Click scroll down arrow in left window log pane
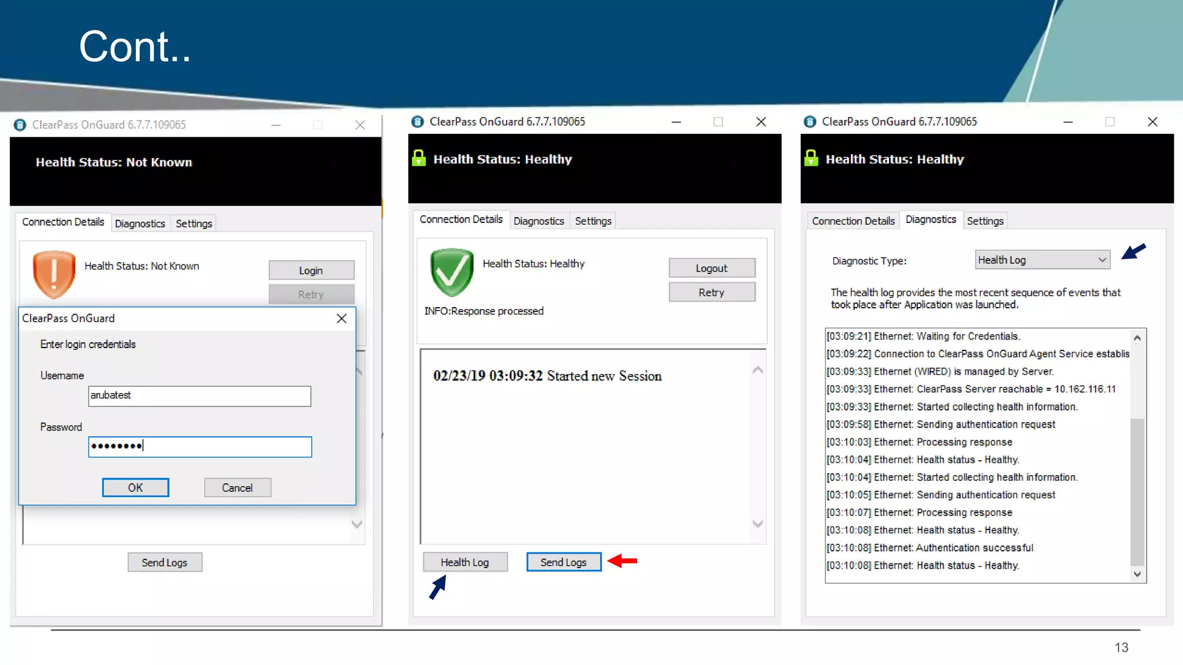Viewport: 1183px width, 665px height. [357, 524]
